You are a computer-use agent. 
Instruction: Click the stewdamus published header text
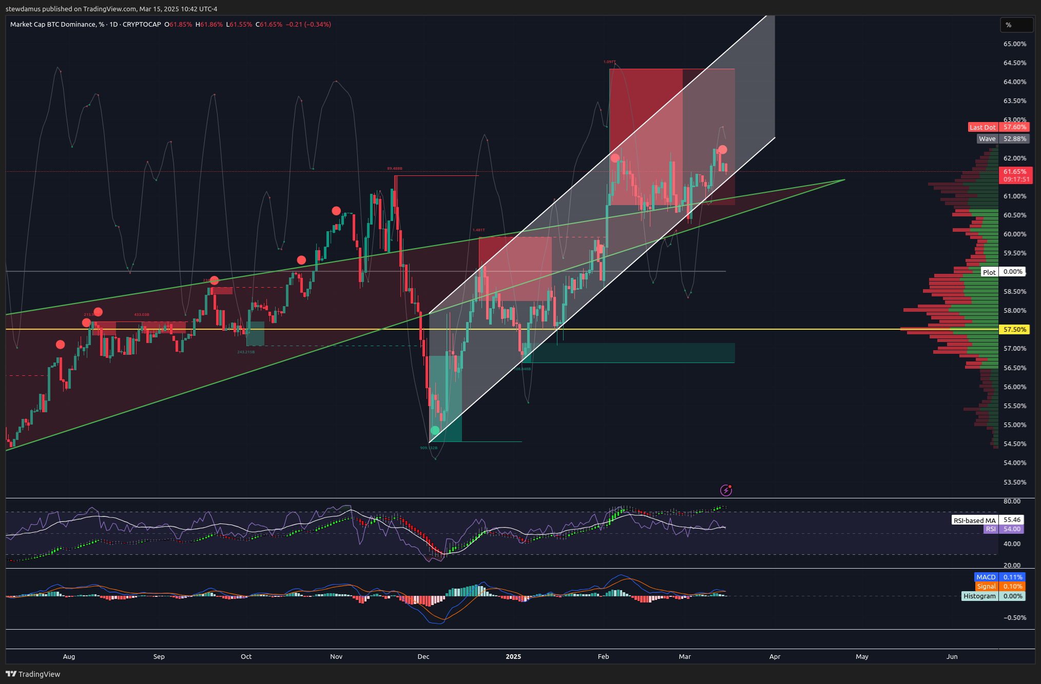111,9
